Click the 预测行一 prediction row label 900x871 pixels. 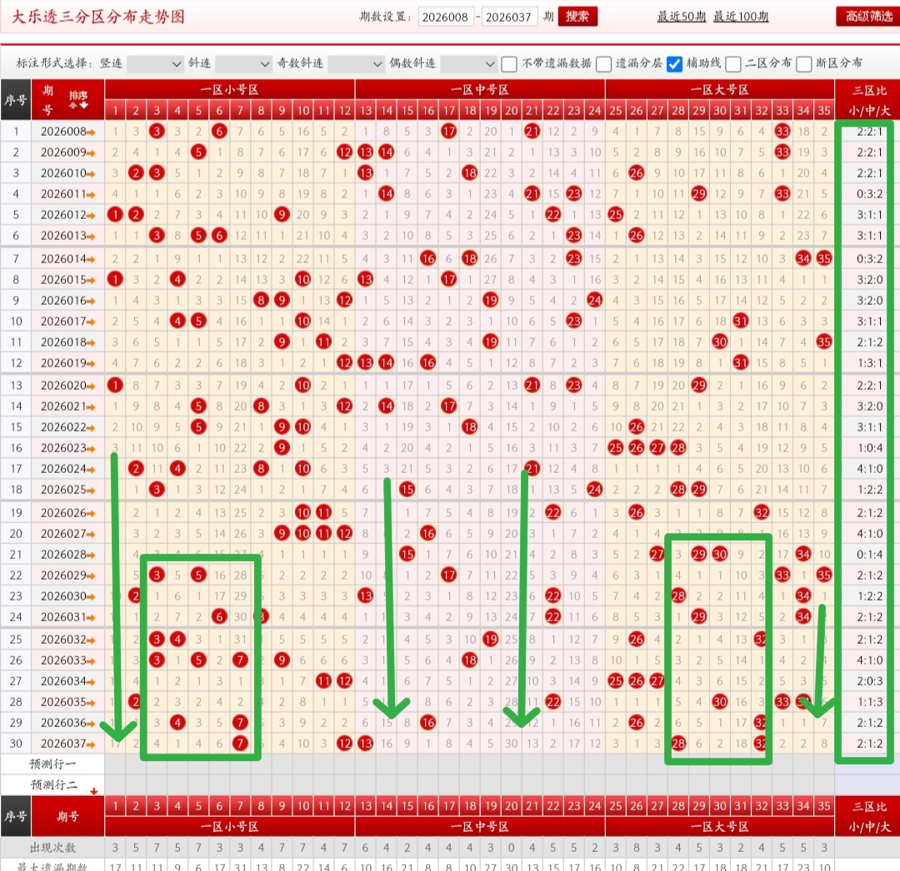[52, 764]
